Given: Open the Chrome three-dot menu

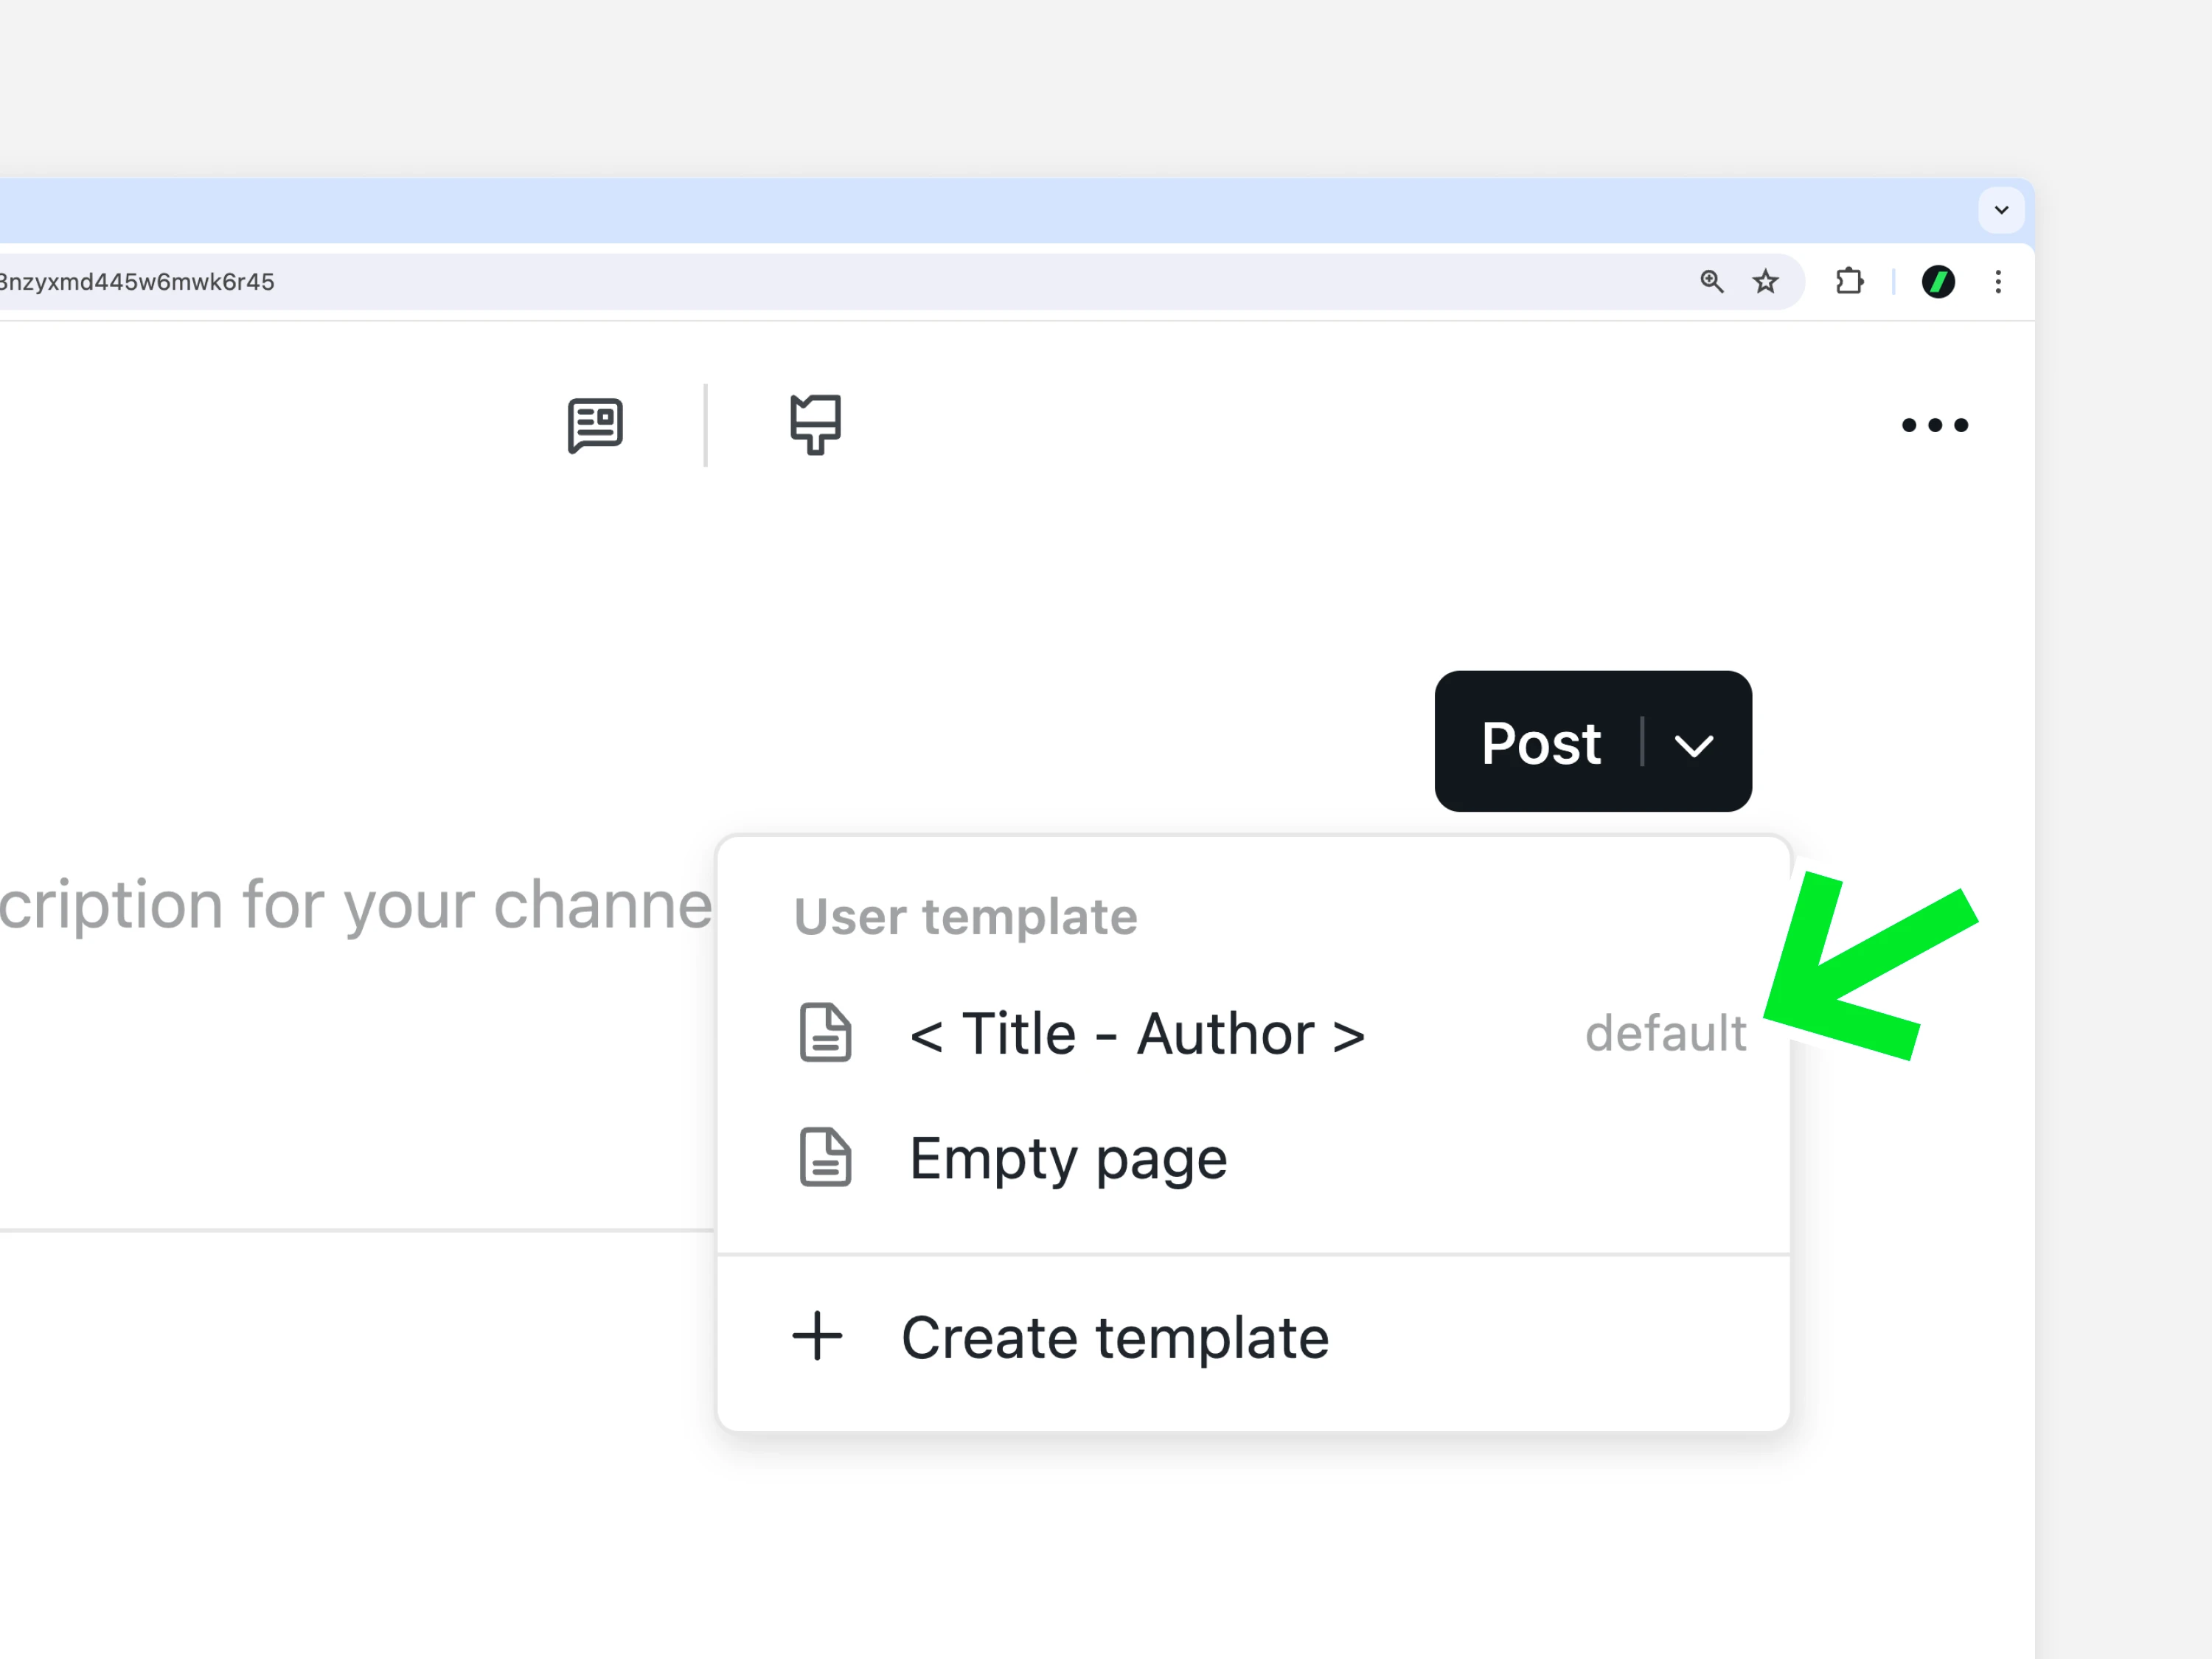Looking at the screenshot, I should (1998, 282).
